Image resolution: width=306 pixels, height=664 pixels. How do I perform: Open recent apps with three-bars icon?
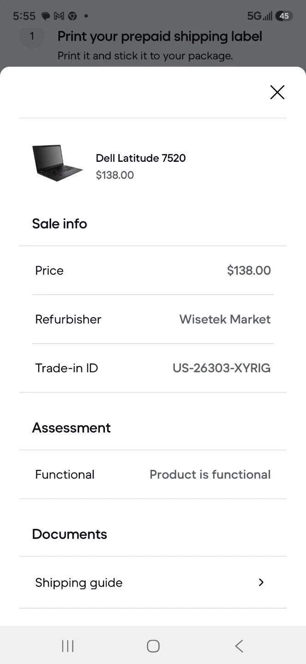[x=68, y=646]
